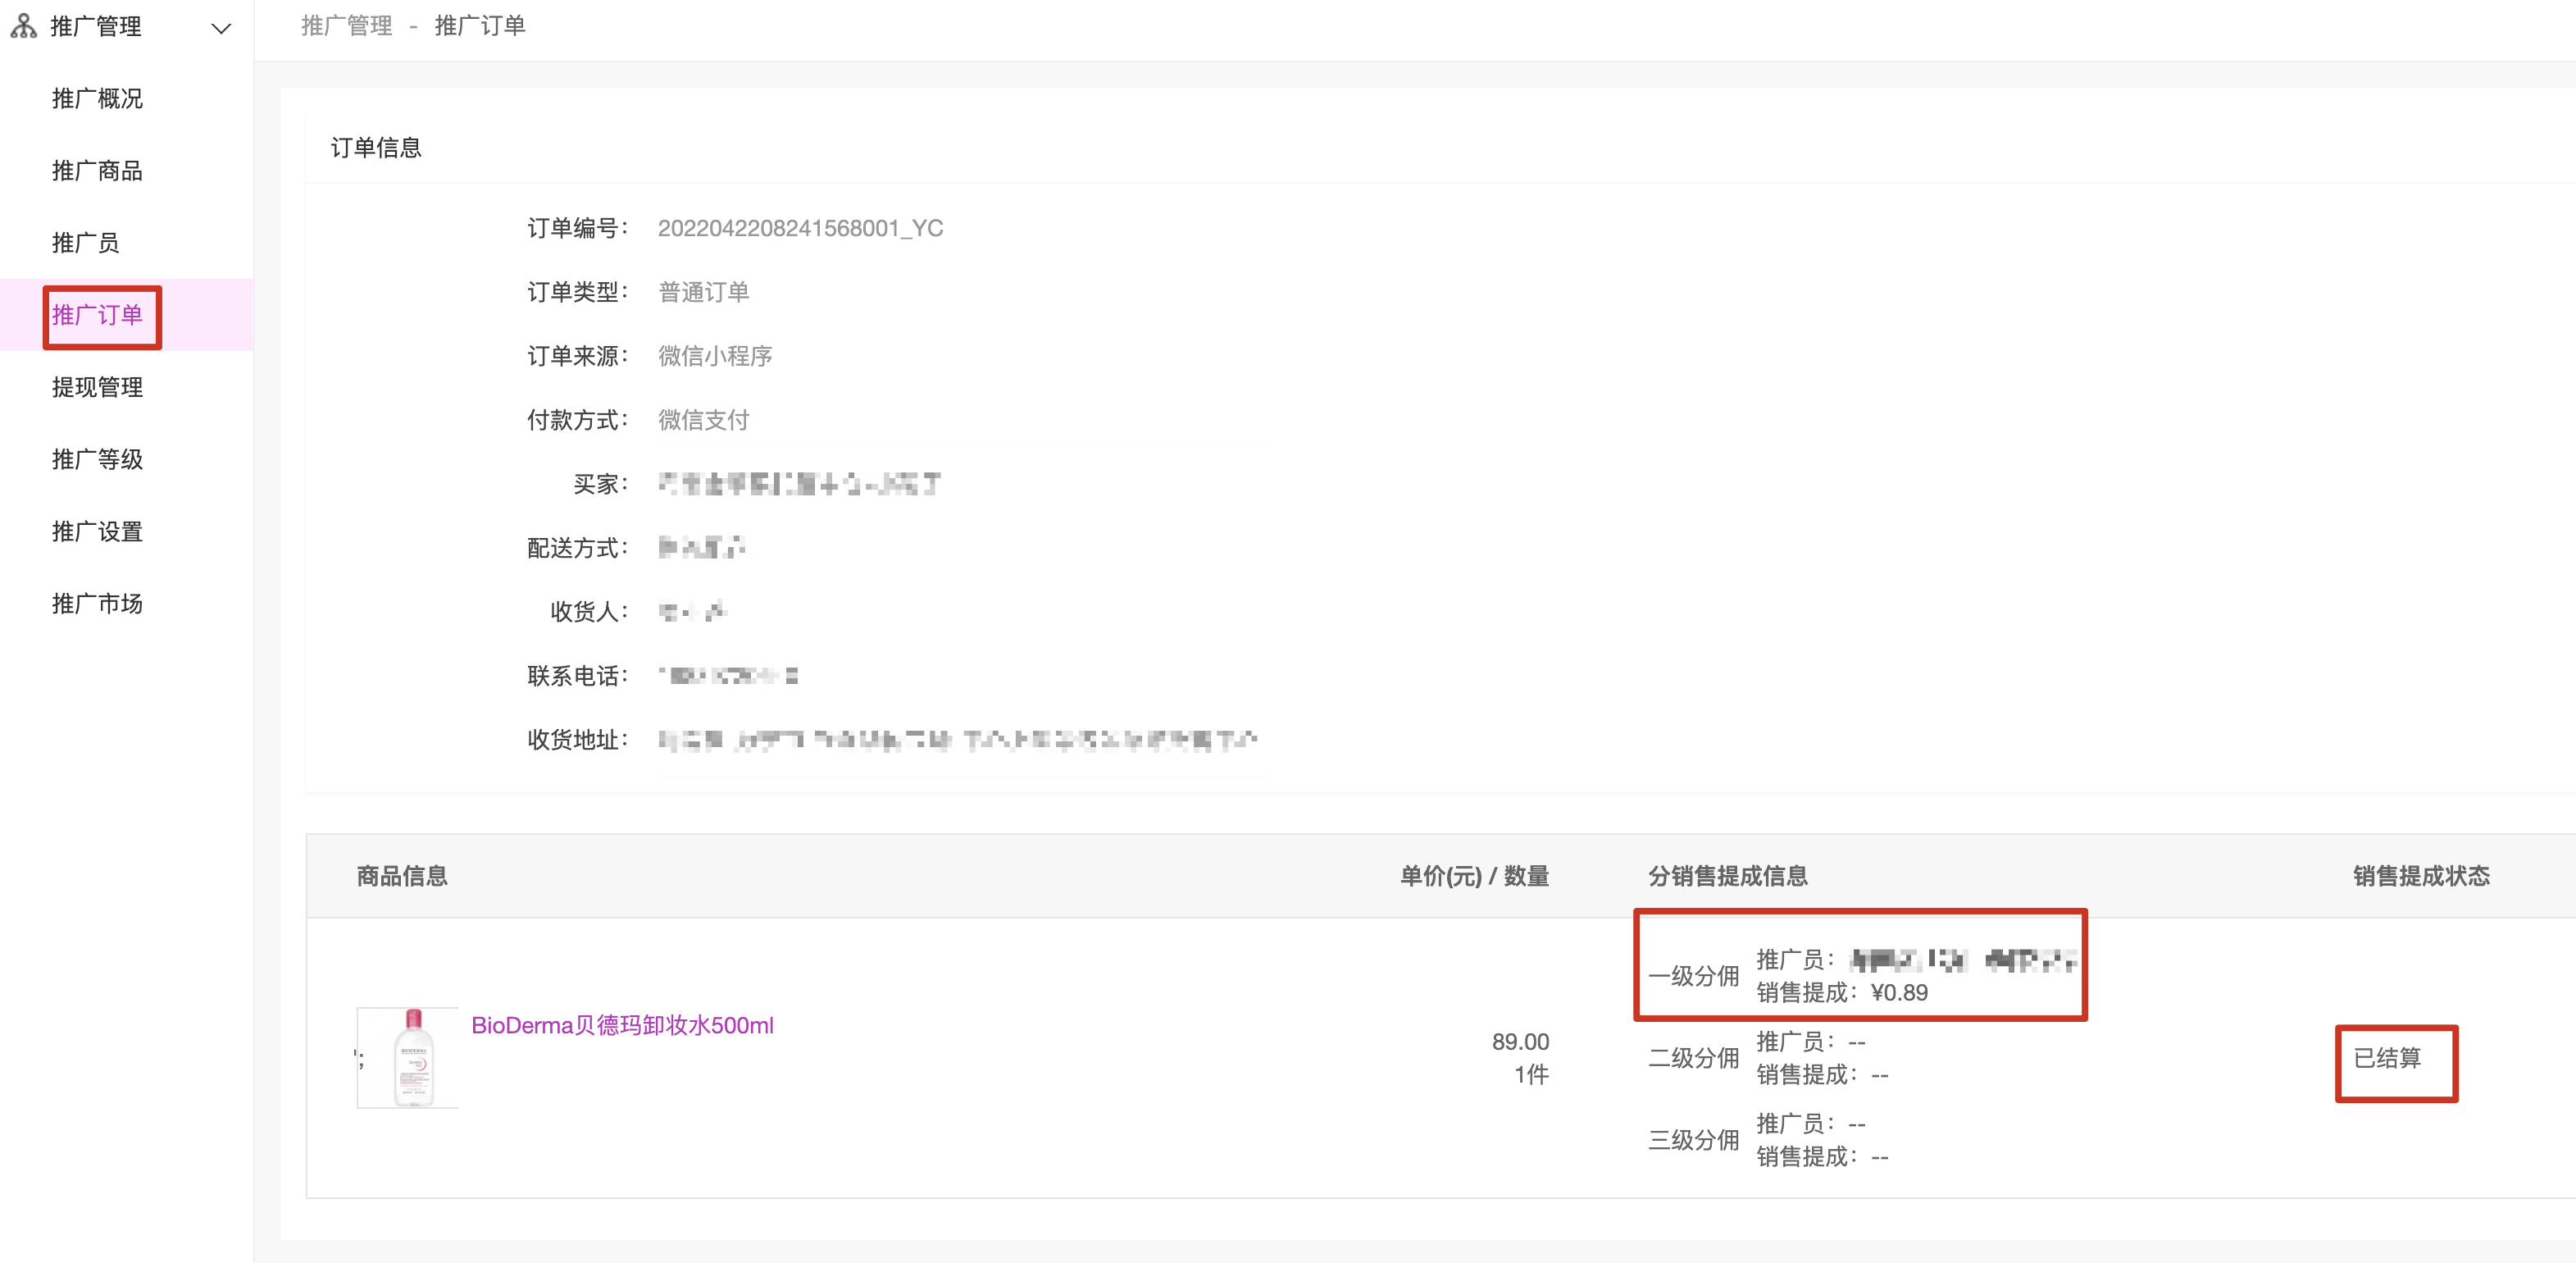The image size is (2576, 1263).
Task: Open BioDerma贝德玛卸妆水500ml product link
Action: [622, 1026]
